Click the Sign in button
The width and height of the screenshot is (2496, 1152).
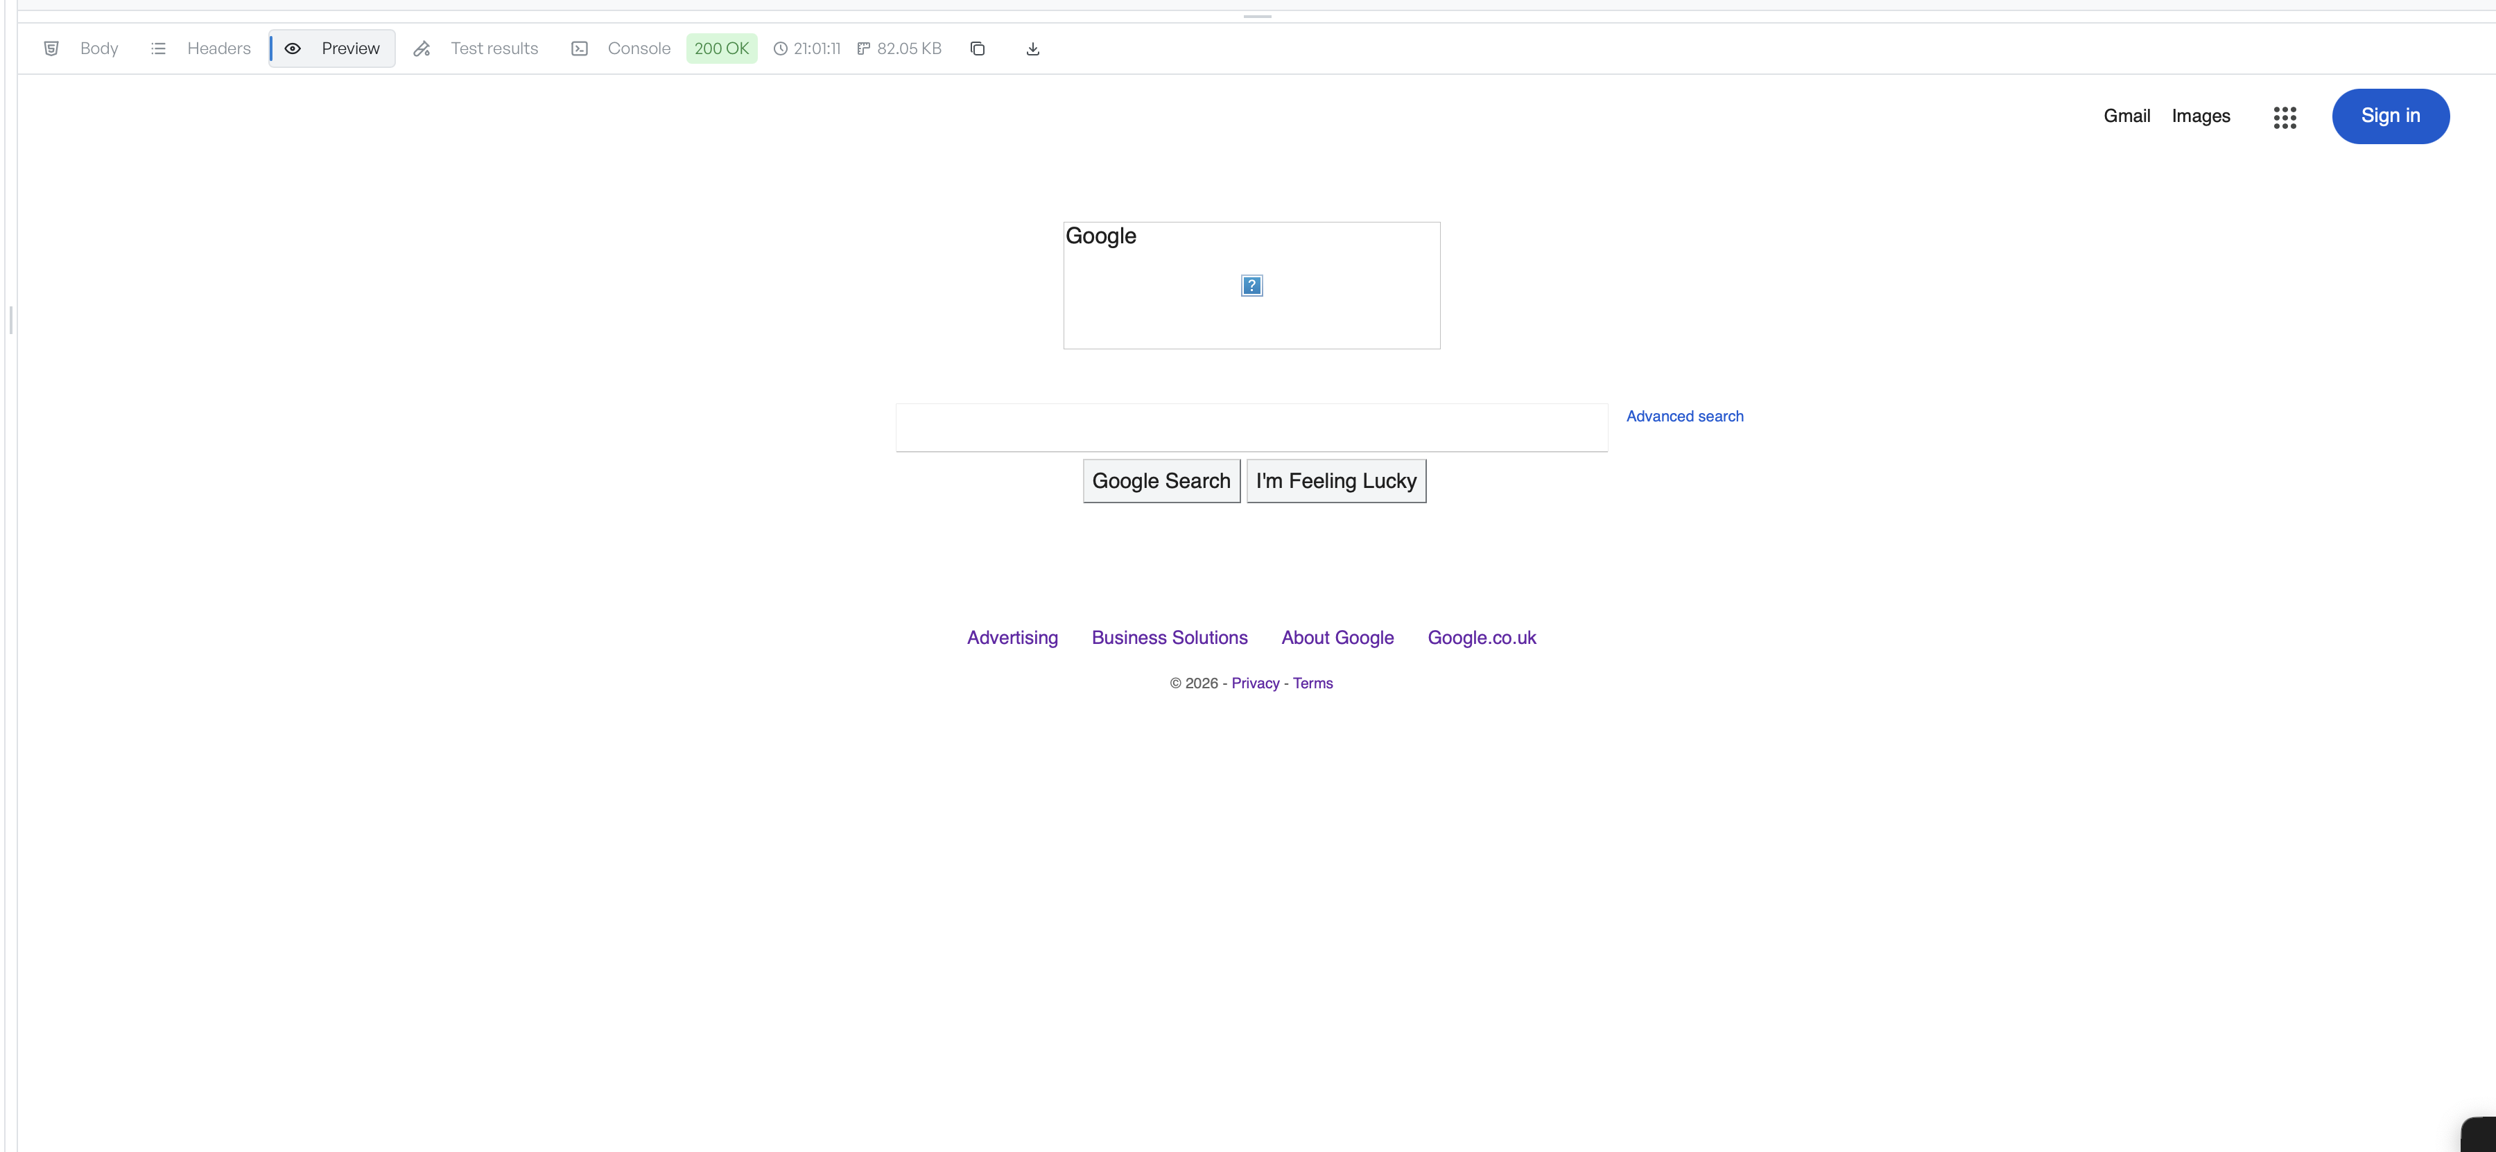click(2391, 116)
